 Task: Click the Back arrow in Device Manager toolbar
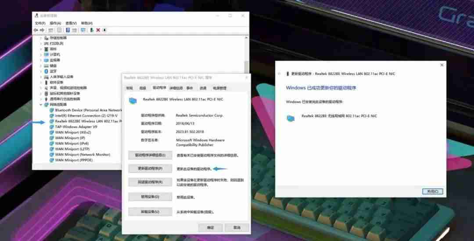(36, 30)
